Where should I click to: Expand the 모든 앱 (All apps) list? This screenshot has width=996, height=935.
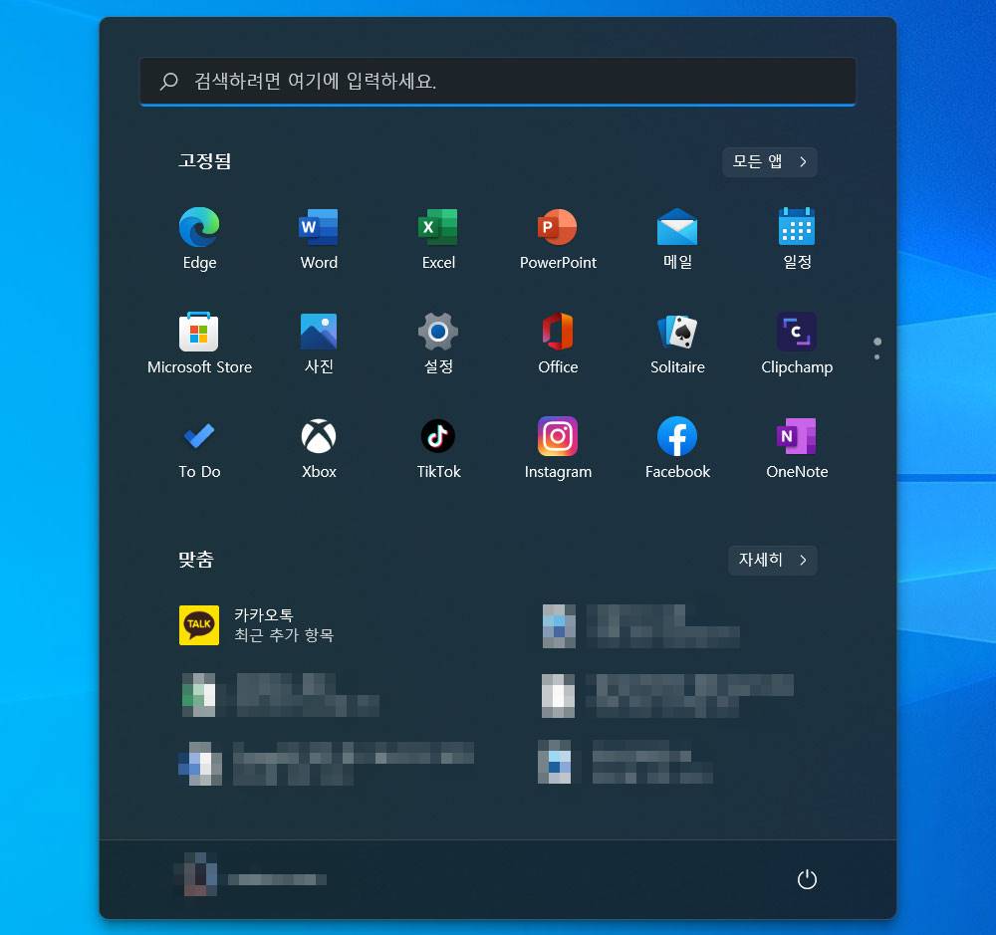coord(770,161)
